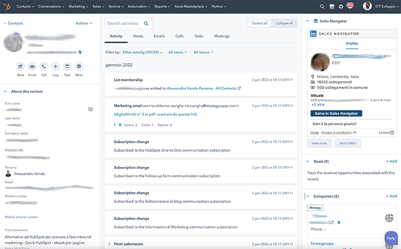Open the All users filter
Screen dimensions: 401x249
pyautogui.click(x=177, y=52)
